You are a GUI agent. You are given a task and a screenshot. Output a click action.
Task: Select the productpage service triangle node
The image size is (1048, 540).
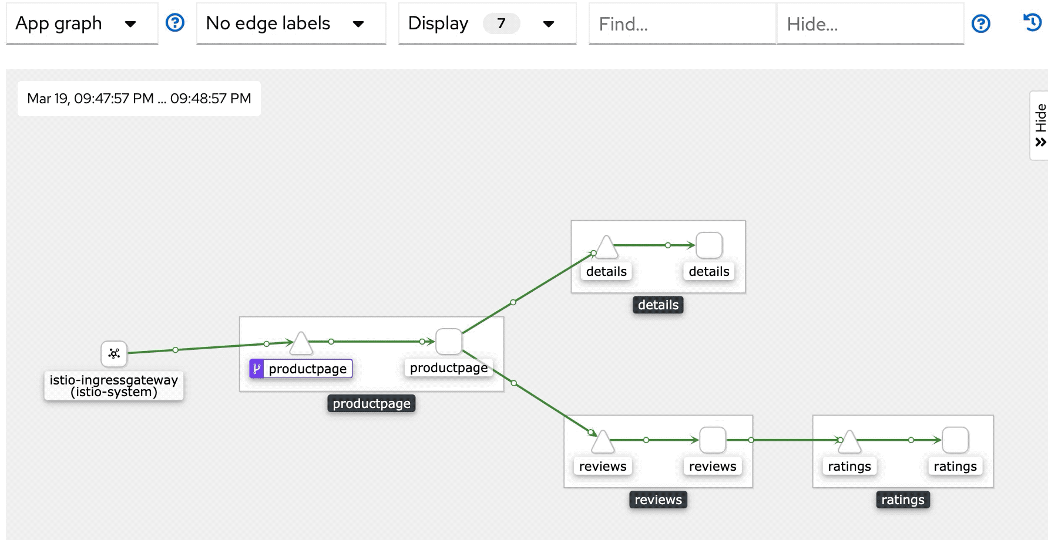[301, 343]
